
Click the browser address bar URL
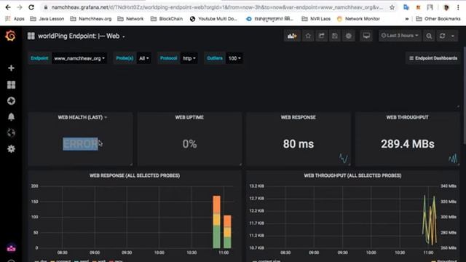pyautogui.click(x=217, y=7)
